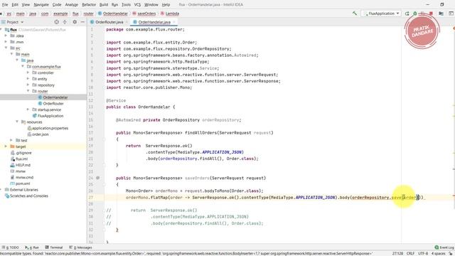Select order.json in the tree

tap(41, 134)
